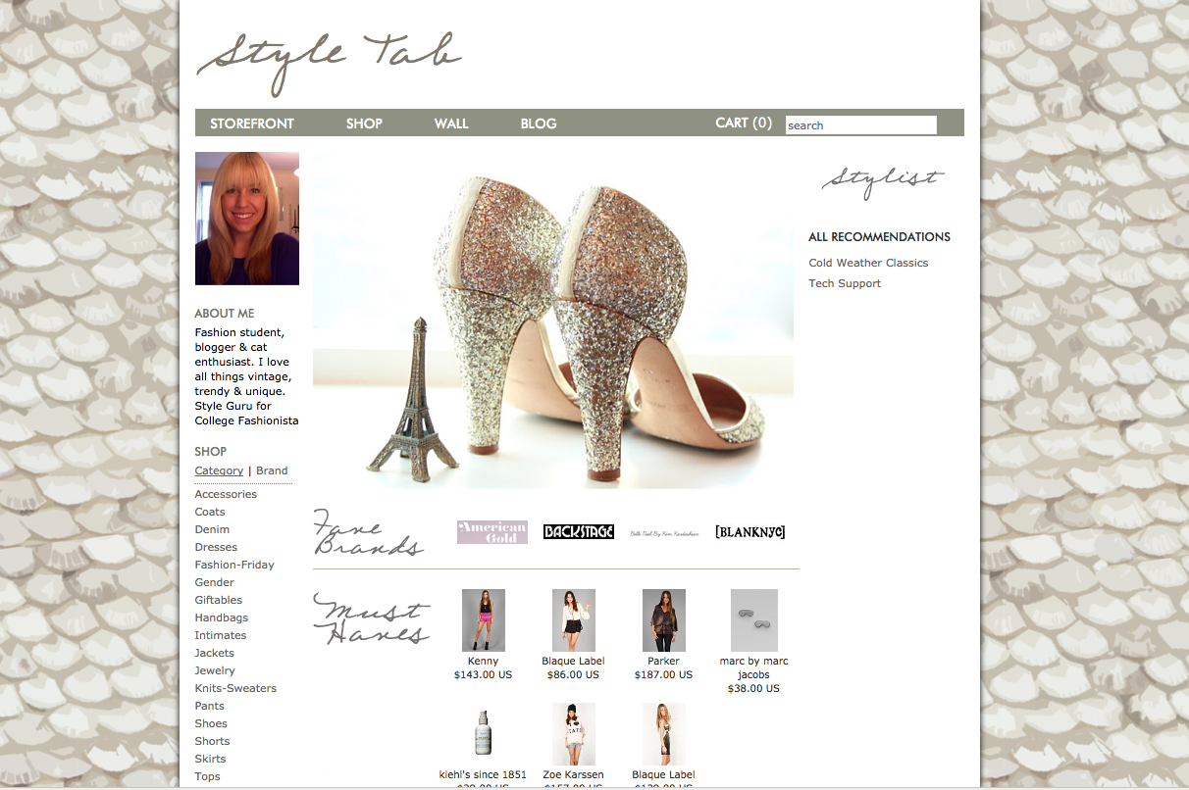The width and height of the screenshot is (1189, 790).
Task: Open the BLOG navigation item
Action: (539, 123)
